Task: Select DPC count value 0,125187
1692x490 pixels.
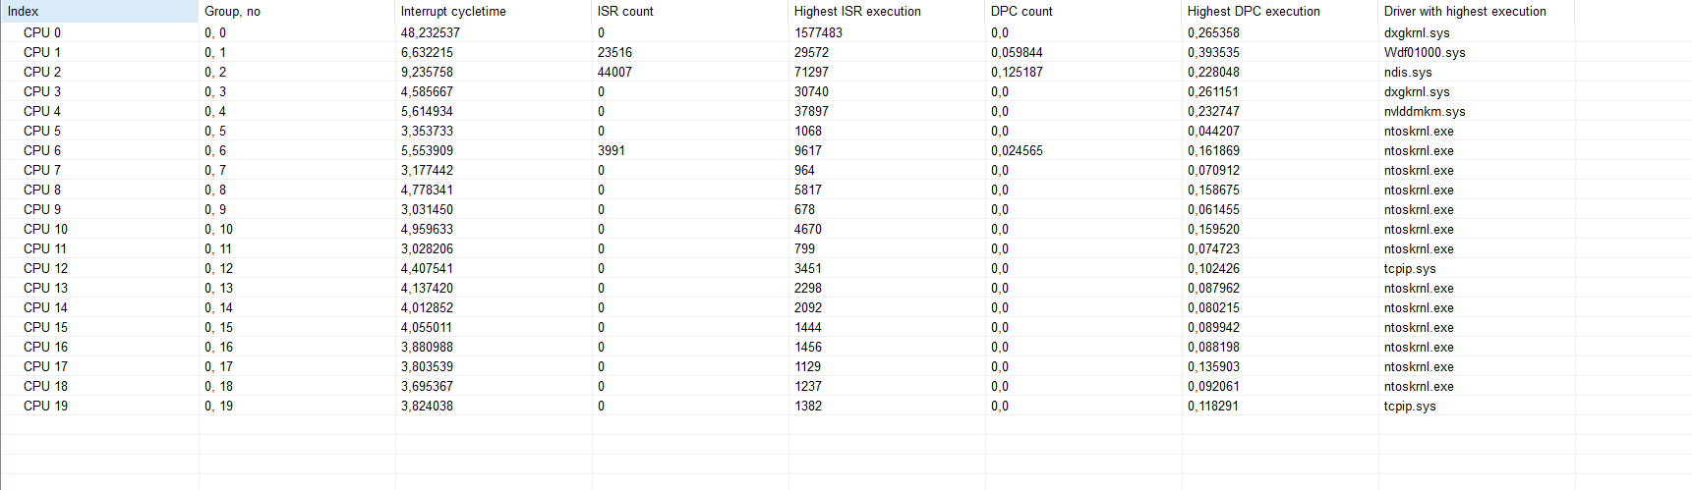Action: (1017, 72)
